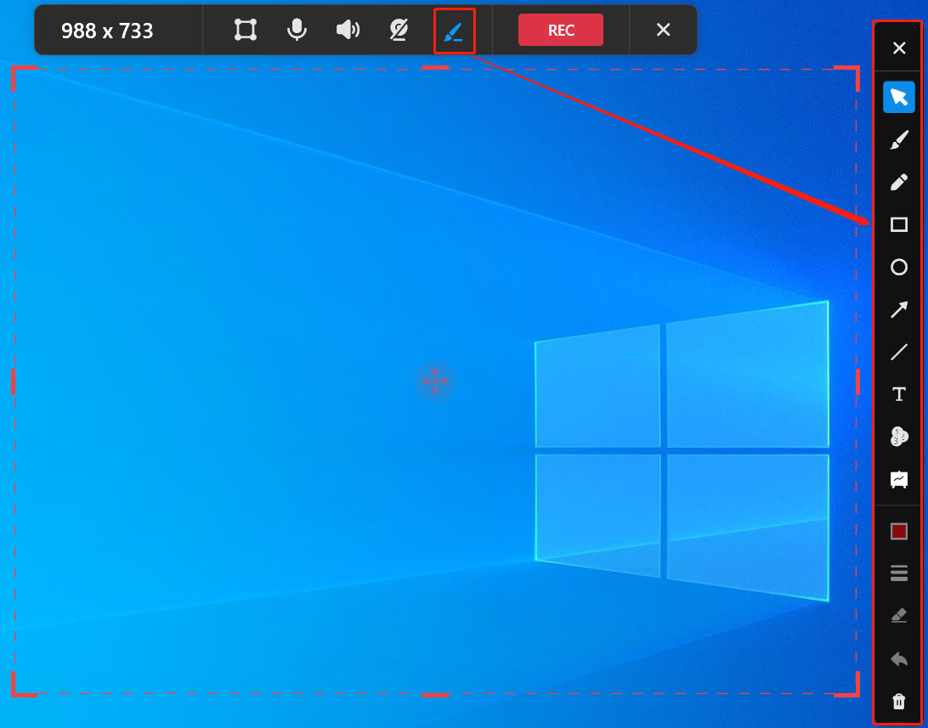Select the cursor pointer tool
The width and height of the screenshot is (928, 728).
[898, 97]
